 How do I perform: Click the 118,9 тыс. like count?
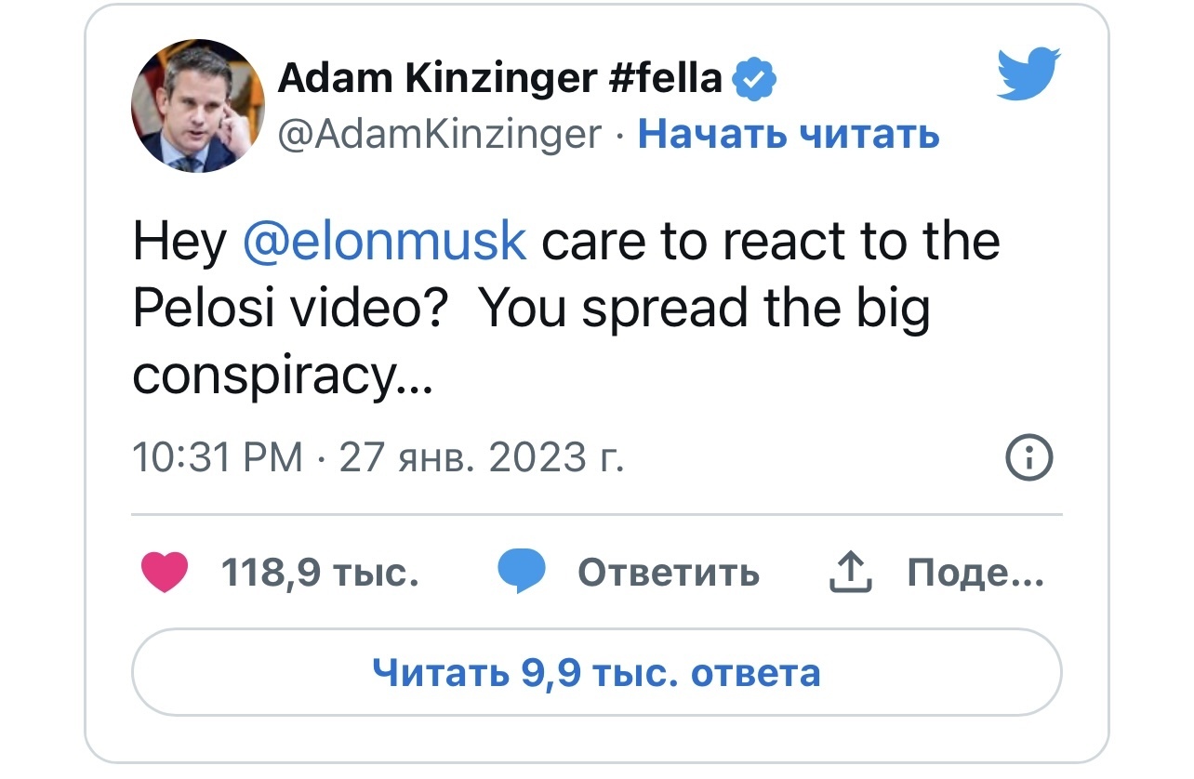coord(320,573)
